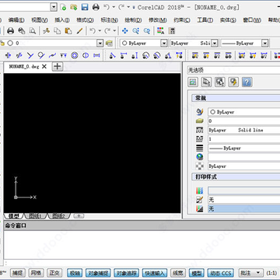This screenshot has height=280, width=280.
Task: Click the Layer Manager icon beside the layer dropdown
Action: (109, 43)
